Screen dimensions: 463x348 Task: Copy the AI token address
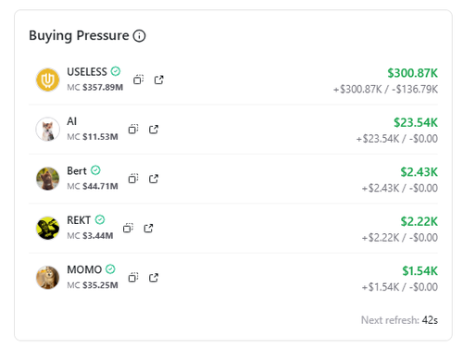coord(133,129)
